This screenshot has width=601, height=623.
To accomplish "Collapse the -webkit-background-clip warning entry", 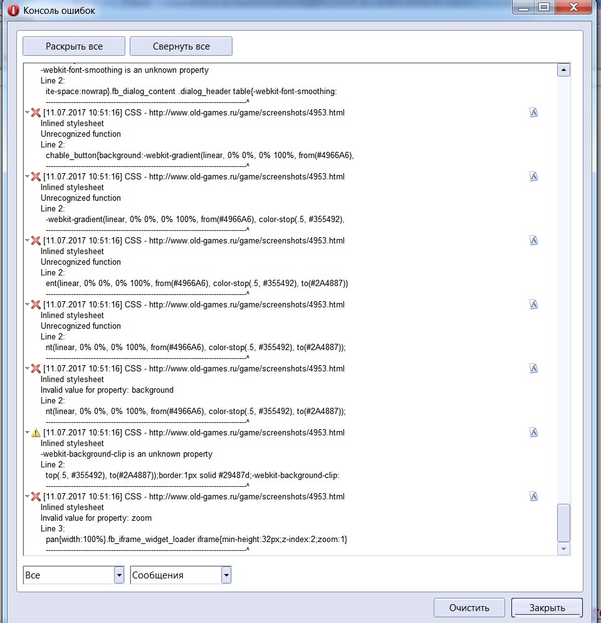I will [27, 432].
